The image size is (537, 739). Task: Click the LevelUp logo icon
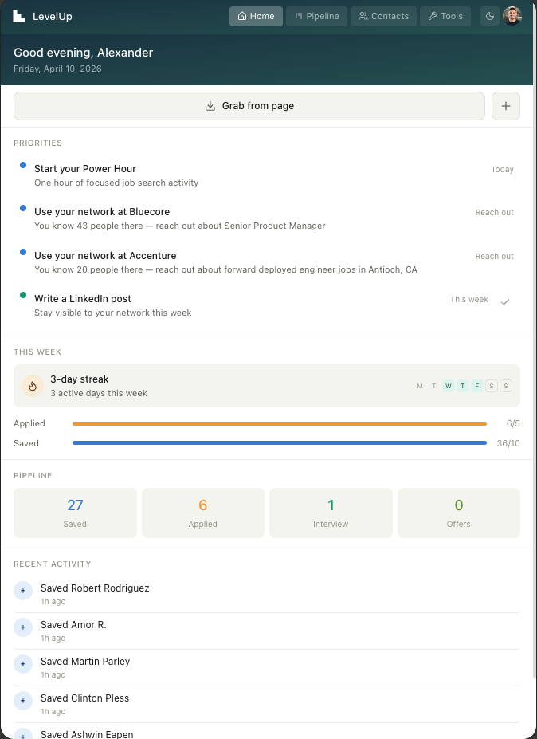point(19,15)
